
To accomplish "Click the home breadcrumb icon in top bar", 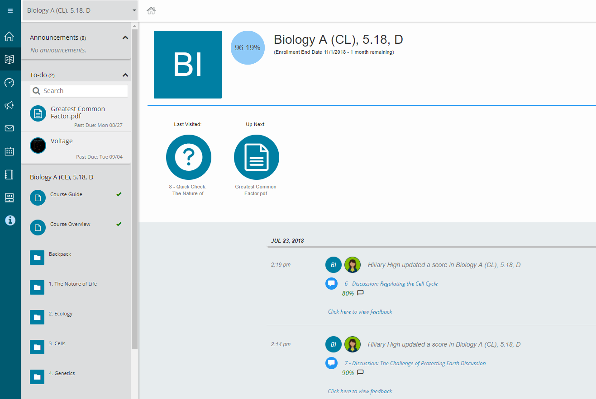I will (x=151, y=10).
